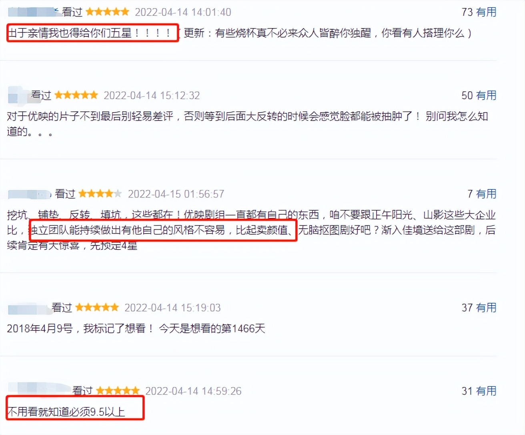Click the 73 有用 helpful link
Viewport: 525px width, 435px height.
479,12
